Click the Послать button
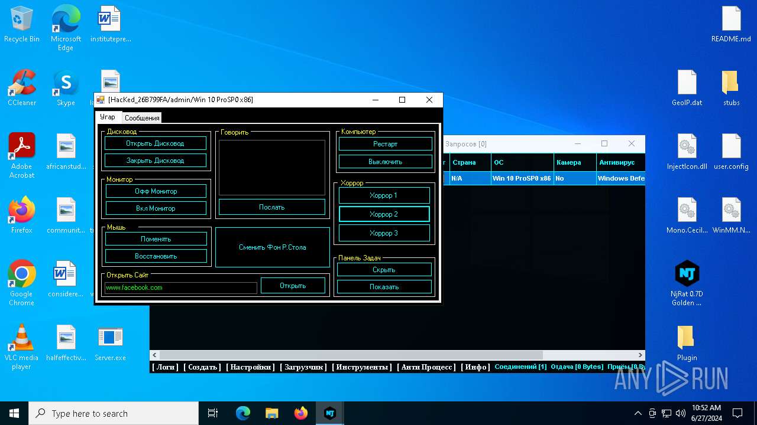The height and width of the screenshot is (425, 757). click(272, 207)
